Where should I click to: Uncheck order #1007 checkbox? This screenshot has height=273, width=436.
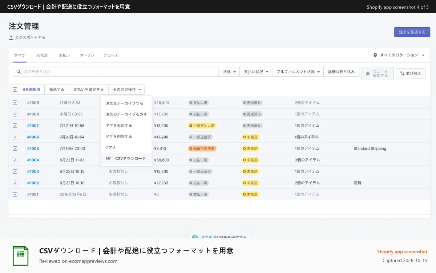tap(15, 126)
